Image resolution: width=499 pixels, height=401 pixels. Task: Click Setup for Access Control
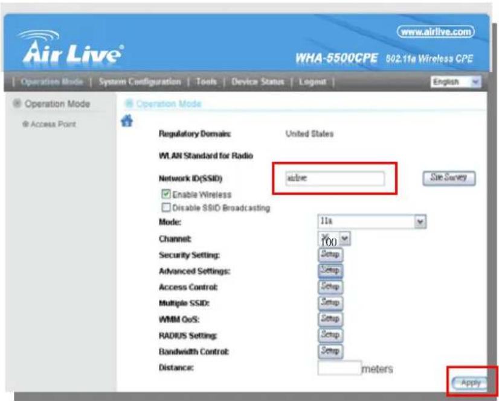pyautogui.click(x=330, y=286)
